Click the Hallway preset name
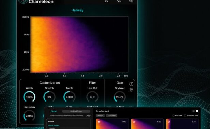This screenshot has height=129, width=210. (77, 10)
